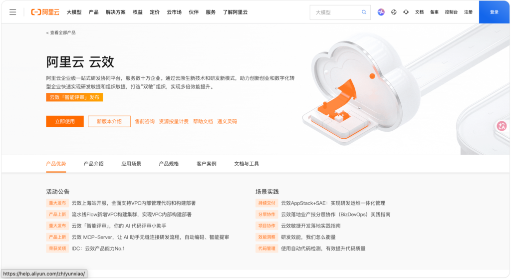Open announcement 流水线Flow新增VPC构建集群
511x279 pixels.
(132, 215)
